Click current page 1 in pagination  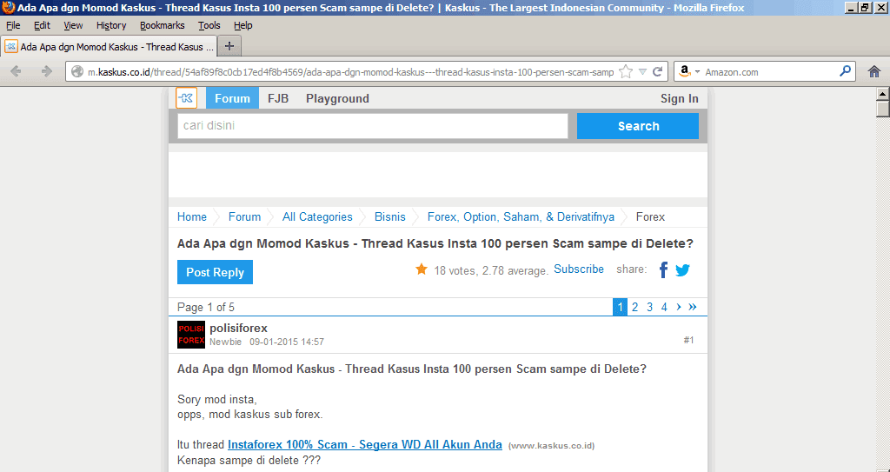(620, 308)
